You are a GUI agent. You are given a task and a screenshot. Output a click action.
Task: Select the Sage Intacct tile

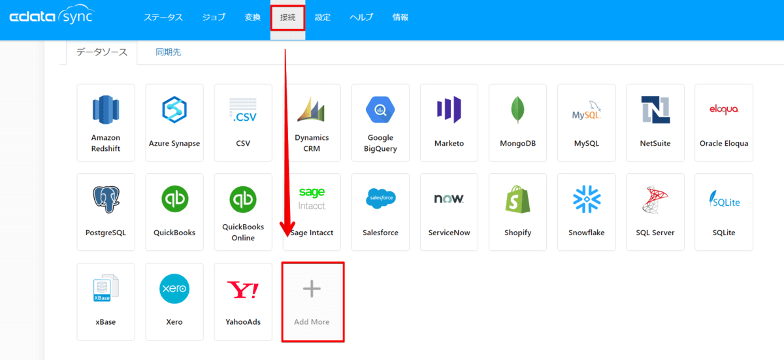click(312, 212)
